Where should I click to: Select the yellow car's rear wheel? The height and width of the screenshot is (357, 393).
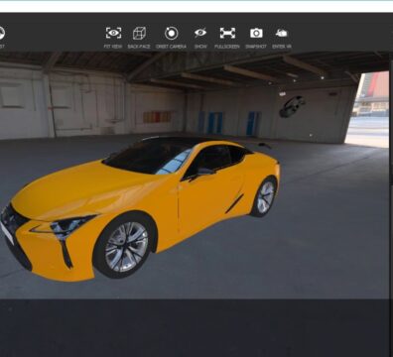tap(265, 197)
